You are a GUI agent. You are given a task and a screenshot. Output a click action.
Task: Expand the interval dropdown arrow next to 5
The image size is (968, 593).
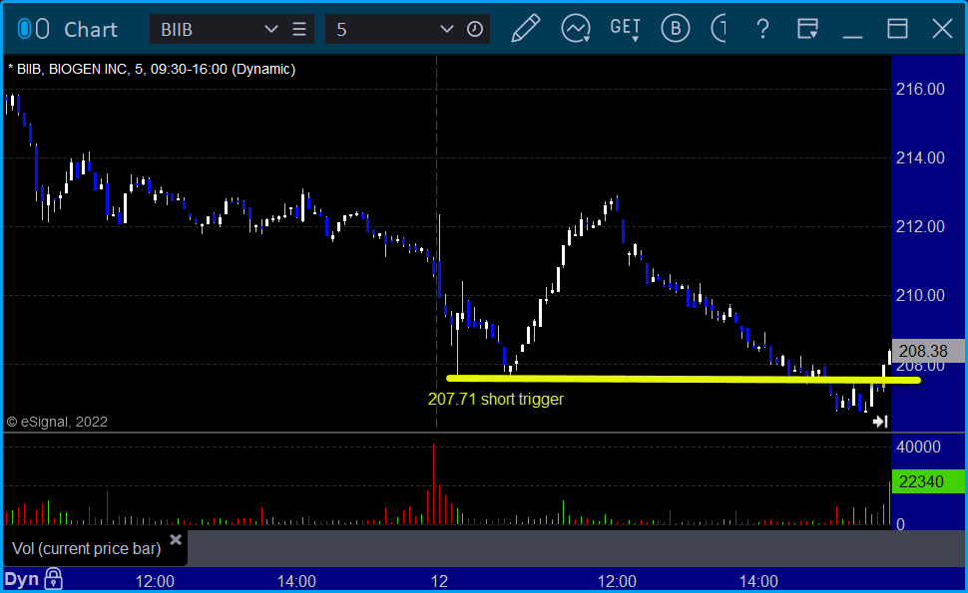click(446, 29)
